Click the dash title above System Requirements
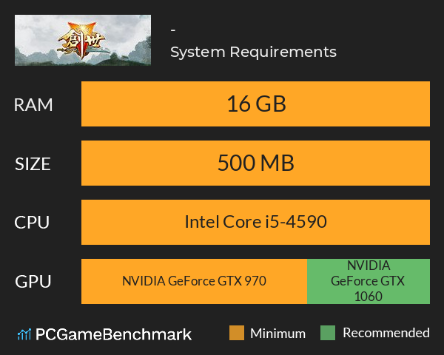This screenshot has width=444, height=355. [x=173, y=30]
